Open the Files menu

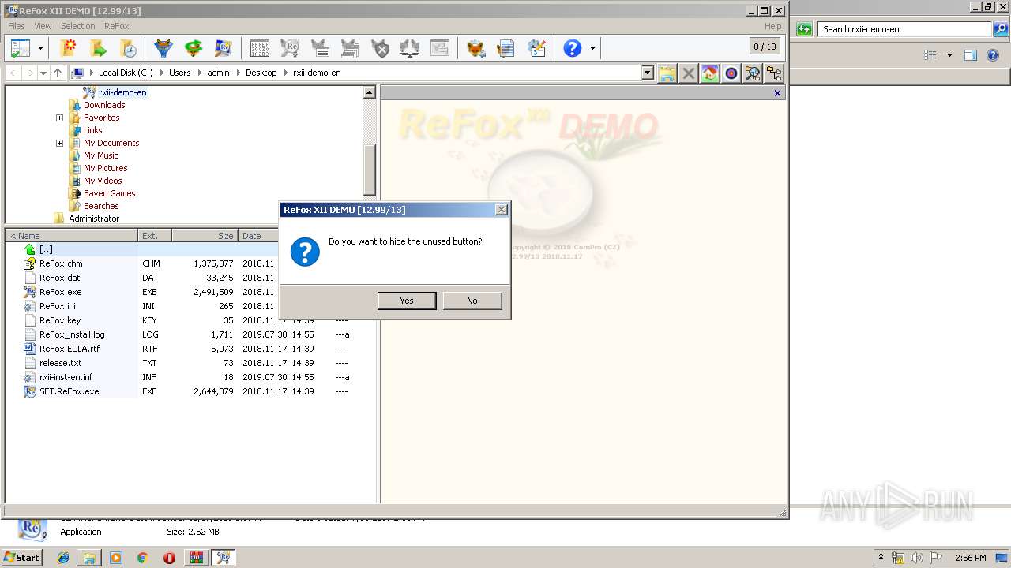[x=17, y=26]
